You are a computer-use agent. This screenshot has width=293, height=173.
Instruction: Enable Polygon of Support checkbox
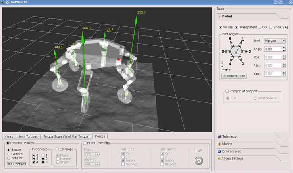click(x=227, y=91)
